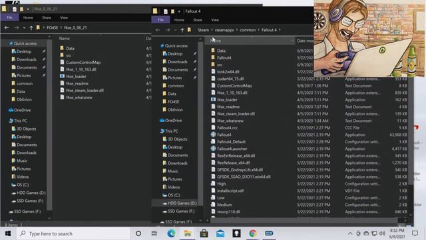Click Forward arrow in Fallout 4 window
This screenshot has height=240, width=426.
[x=168, y=30]
